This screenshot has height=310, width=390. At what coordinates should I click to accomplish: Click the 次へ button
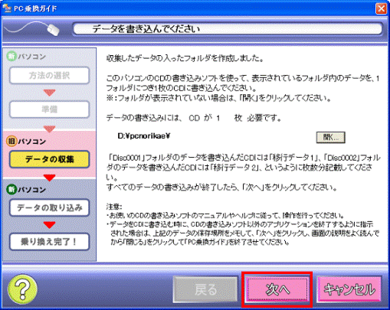coord(277,289)
